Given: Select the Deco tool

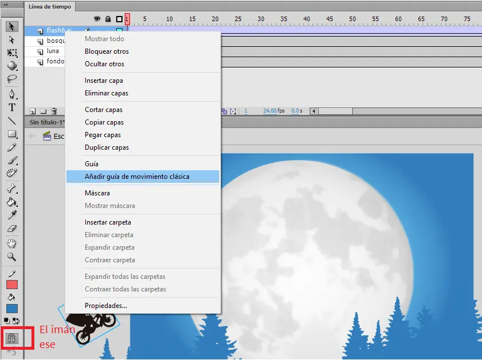Looking at the screenshot, I should pyautogui.click(x=11, y=173).
